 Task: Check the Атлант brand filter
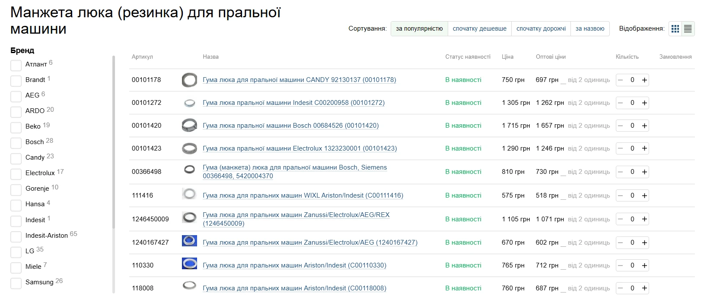pos(16,65)
